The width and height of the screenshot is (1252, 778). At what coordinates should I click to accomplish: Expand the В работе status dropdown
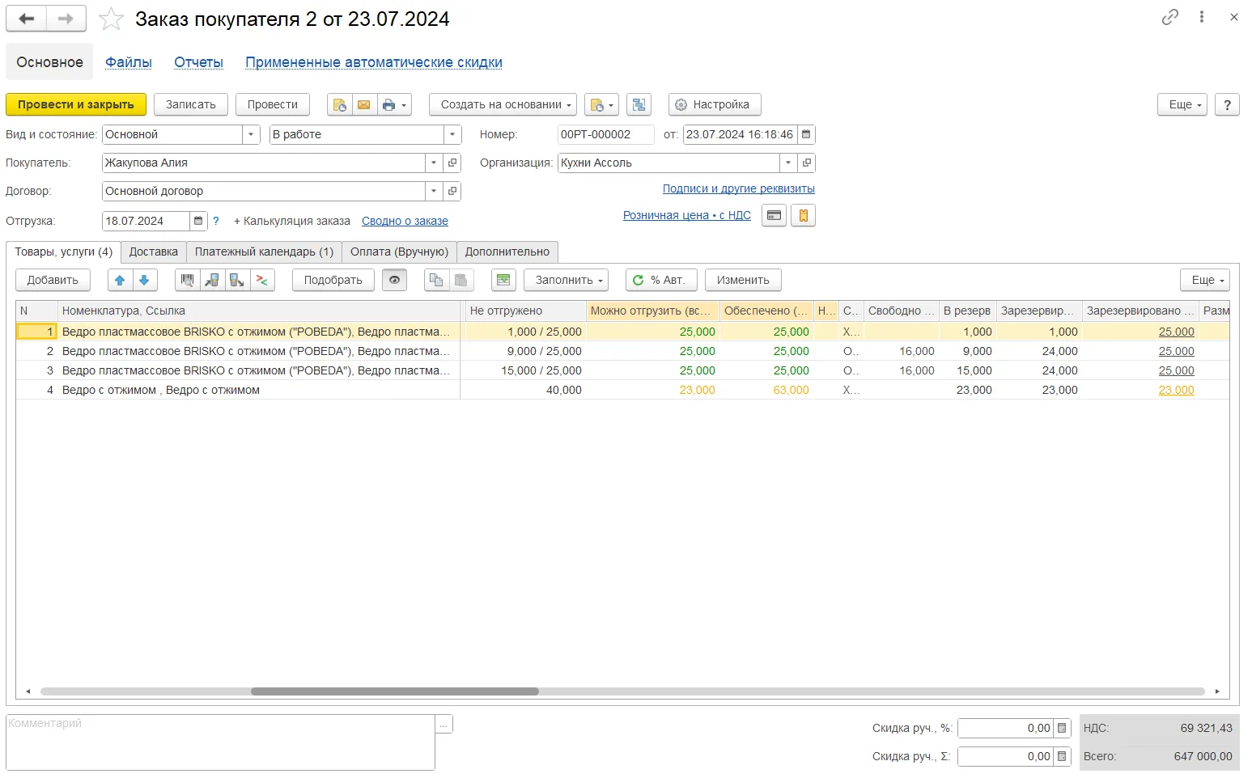pyautogui.click(x=452, y=134)
